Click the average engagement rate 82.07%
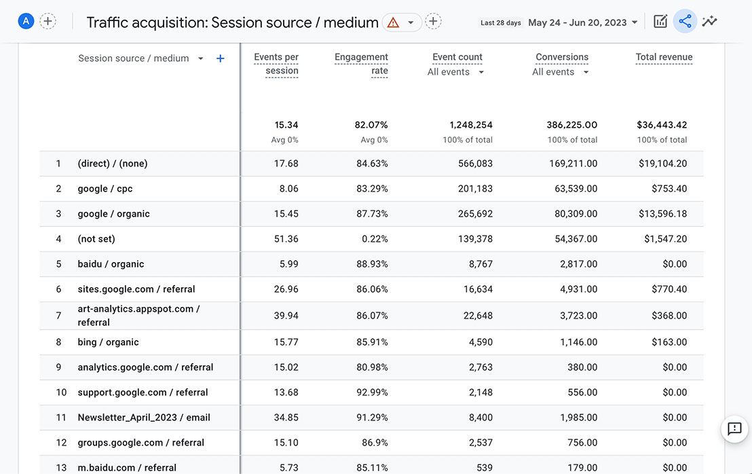752x474 pixels. pos(371,125)
